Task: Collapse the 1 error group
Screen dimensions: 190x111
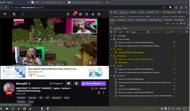Action: click(111, 49)
